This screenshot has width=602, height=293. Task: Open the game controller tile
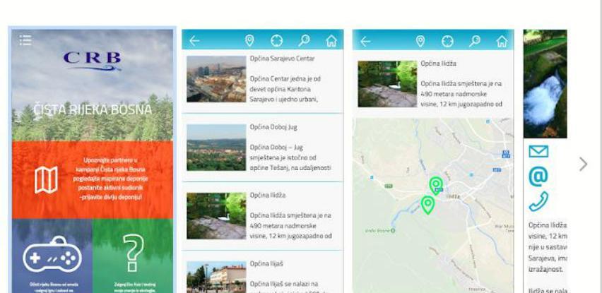(x=52, y=253)
